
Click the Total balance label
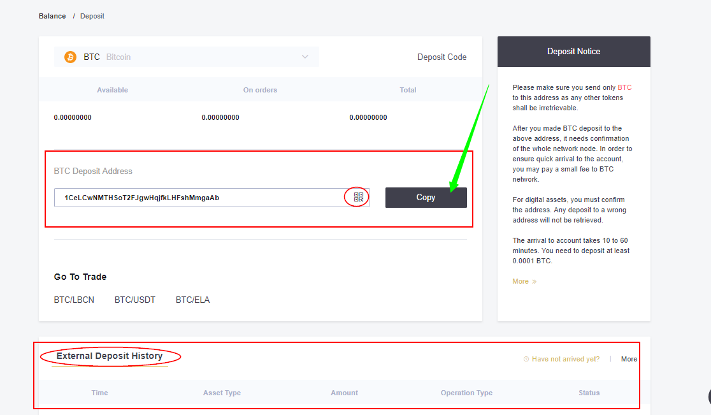pos(408,90)
